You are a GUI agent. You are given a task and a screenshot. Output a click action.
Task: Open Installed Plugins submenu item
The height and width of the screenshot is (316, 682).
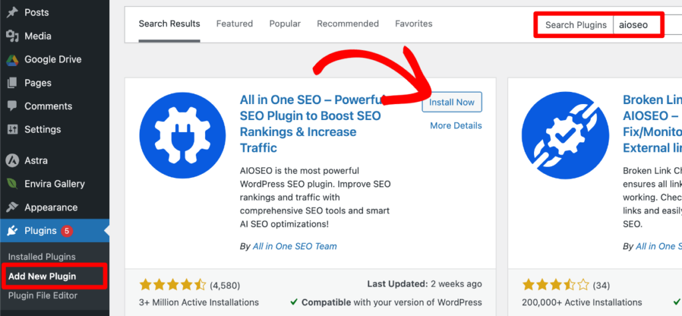coord(42,257)
